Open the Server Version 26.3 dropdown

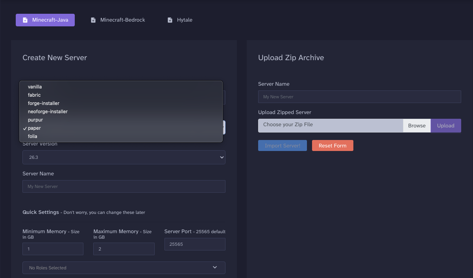click(x=124, y=157)
